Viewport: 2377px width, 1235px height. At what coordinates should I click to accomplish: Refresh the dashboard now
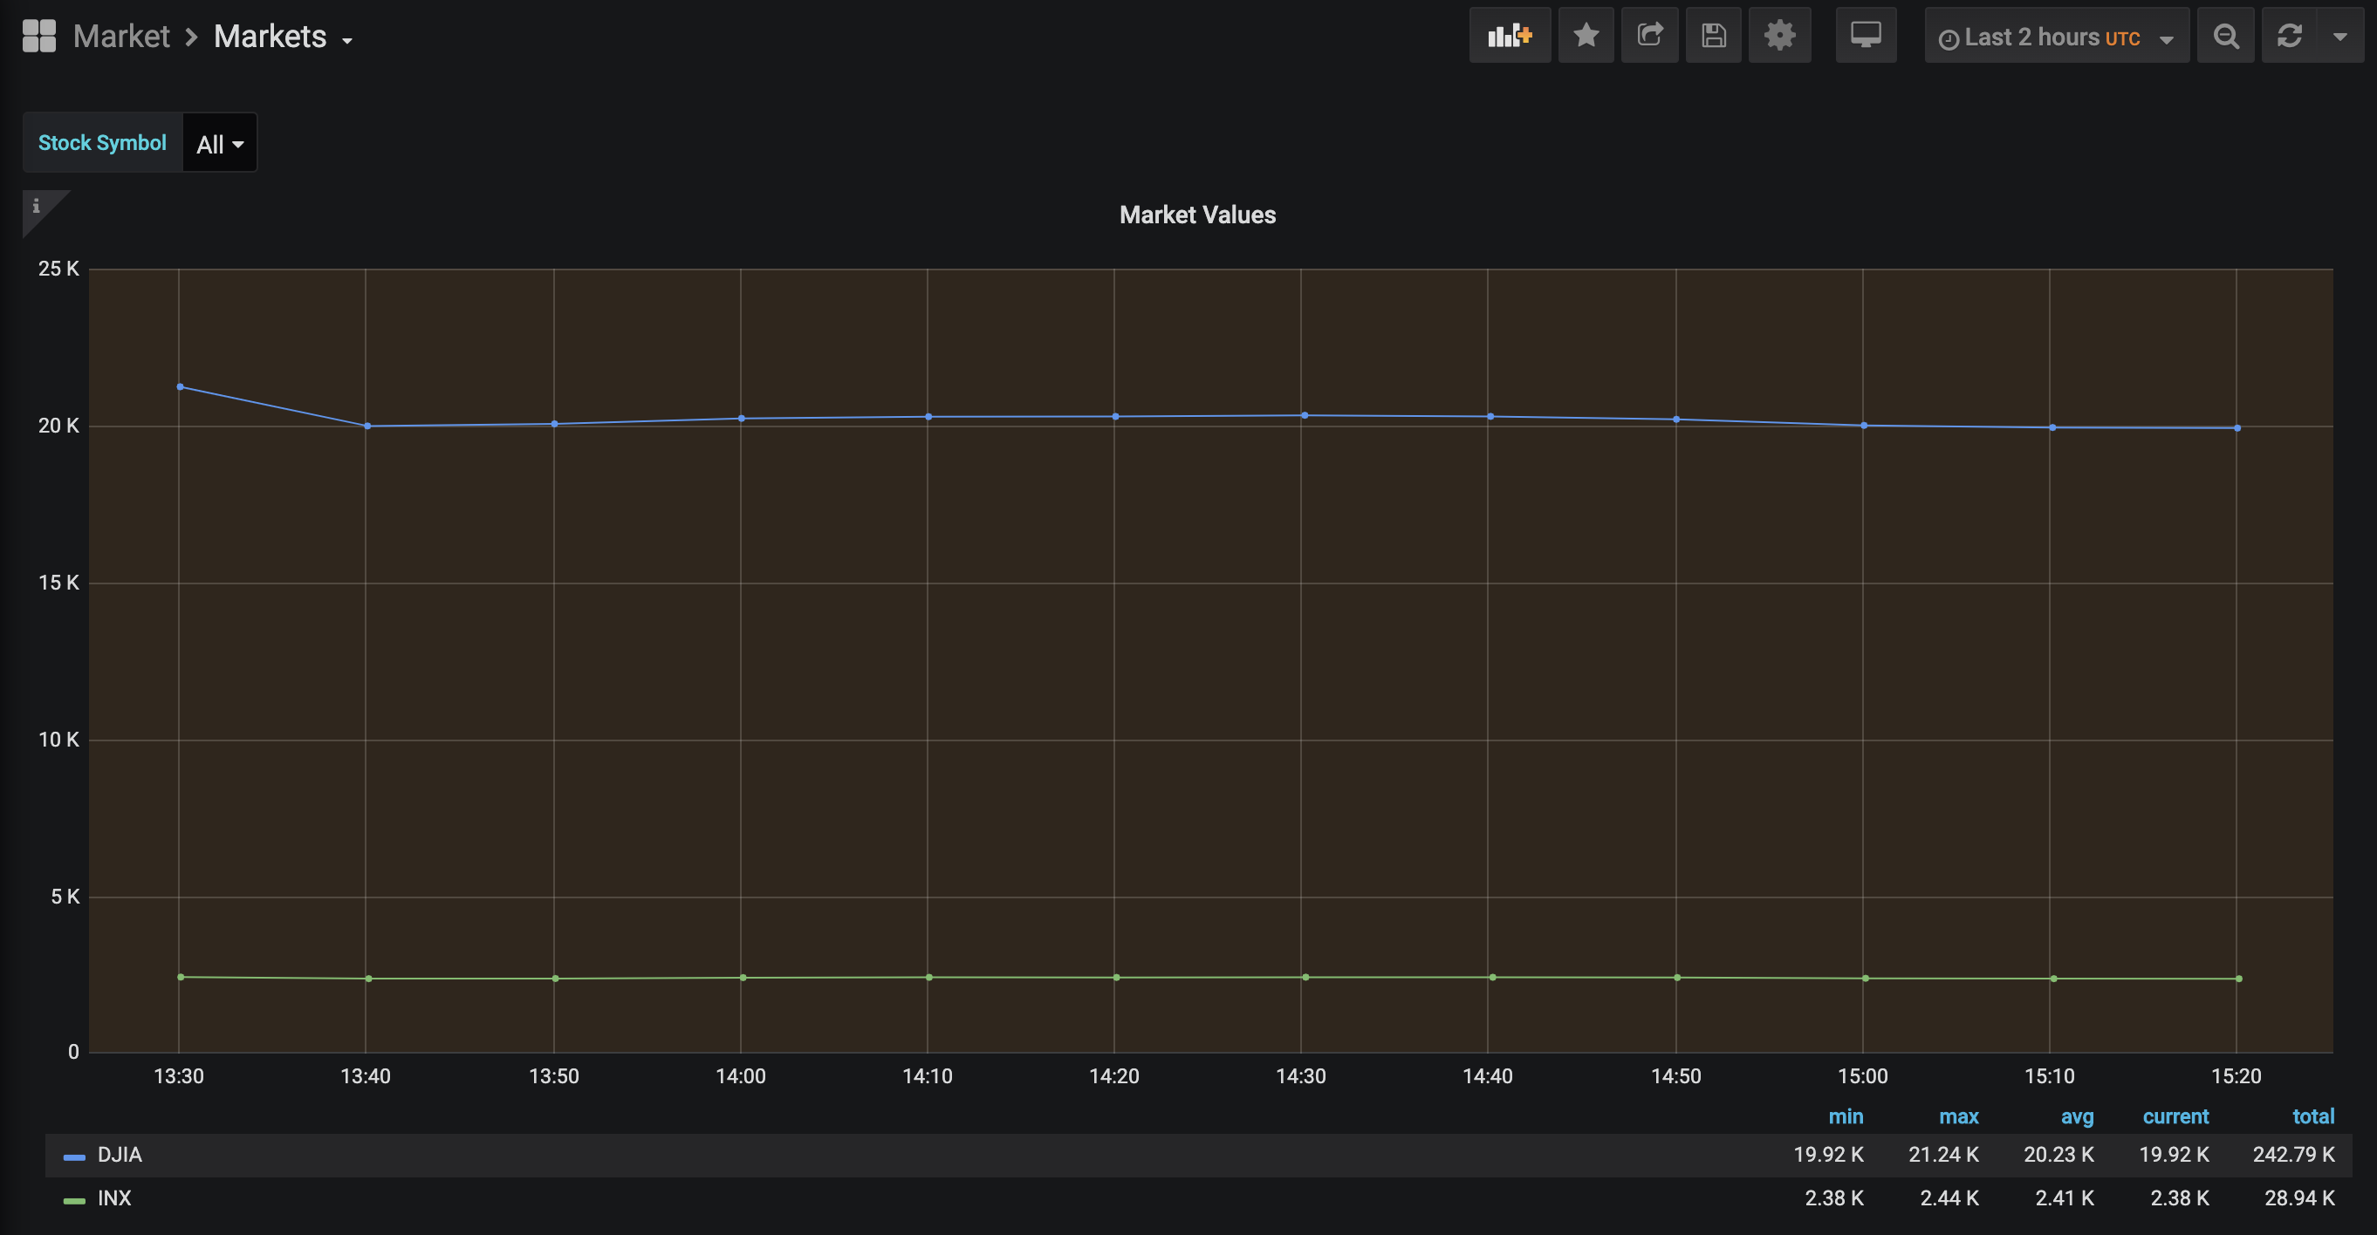coord(2290,36)
